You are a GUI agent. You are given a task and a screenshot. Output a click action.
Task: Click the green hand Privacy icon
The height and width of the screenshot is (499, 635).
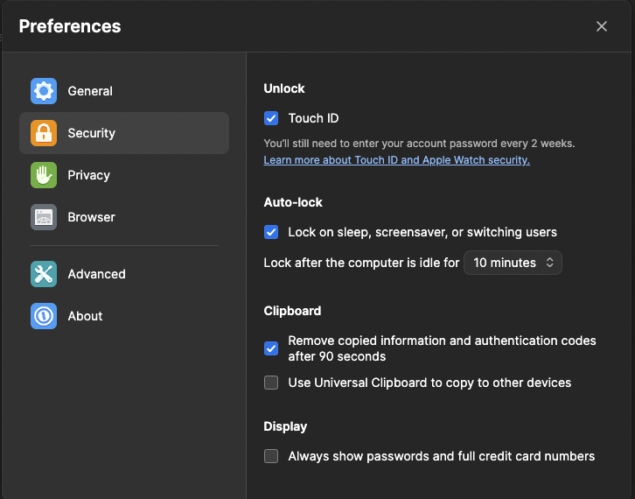[44, 175]
